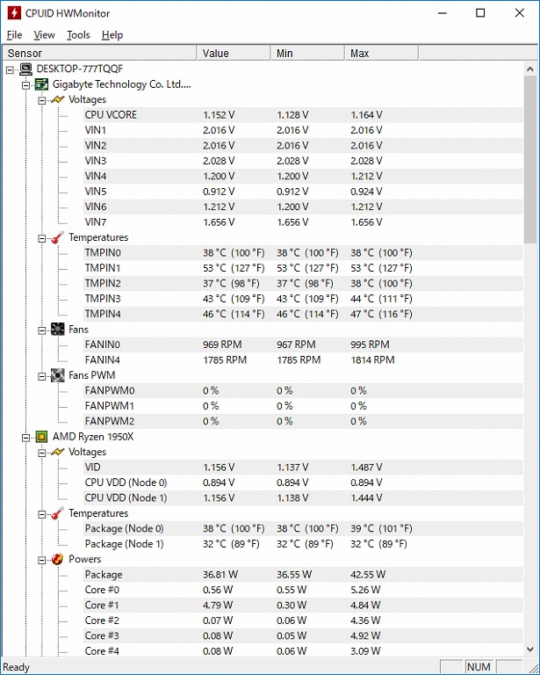Viewport: 540px width, 675px height.
Task: Click the Gigabyte motherboard icon
Action: pyautogui.click(x=41, y=84)
